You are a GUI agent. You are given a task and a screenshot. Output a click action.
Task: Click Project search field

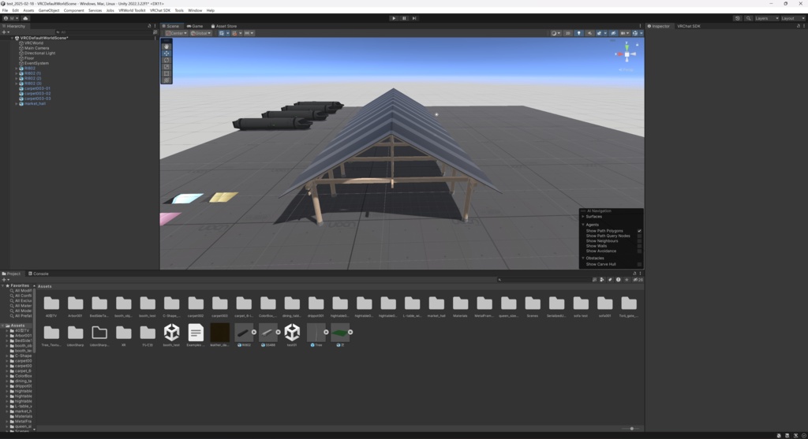544,280
